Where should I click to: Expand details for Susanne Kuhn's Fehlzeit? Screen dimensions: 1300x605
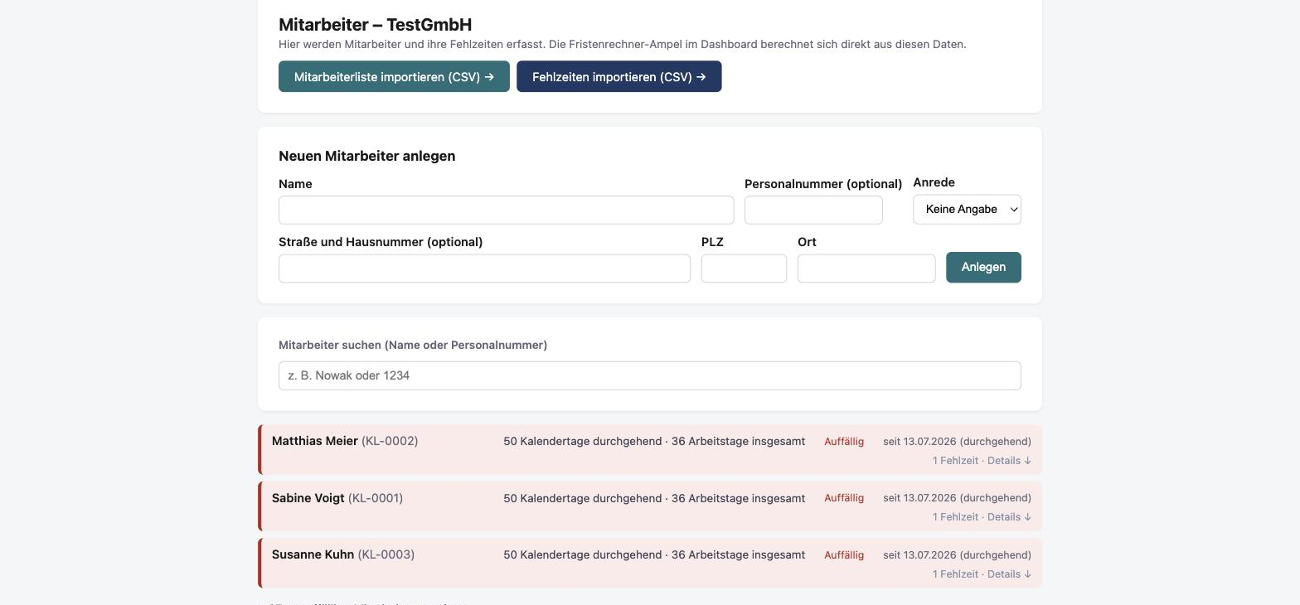(x=982, y=574)
